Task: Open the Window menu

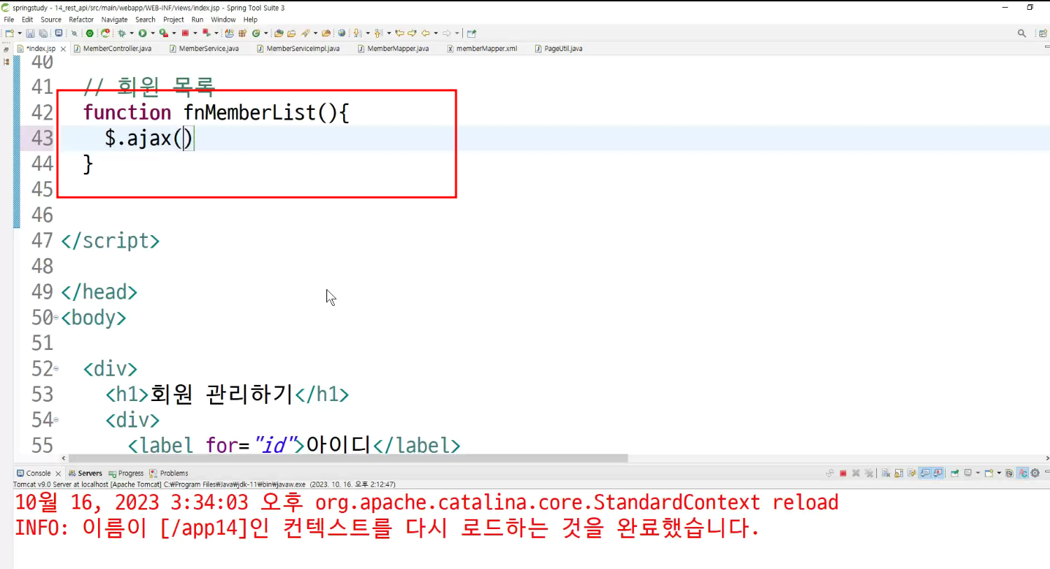Action: click(223, 20)
